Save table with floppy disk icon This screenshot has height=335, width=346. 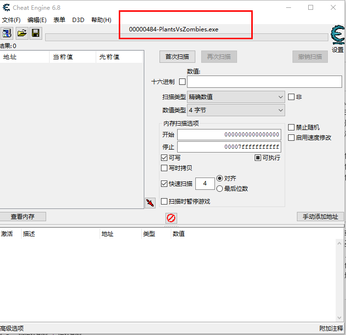pos(36,33)
